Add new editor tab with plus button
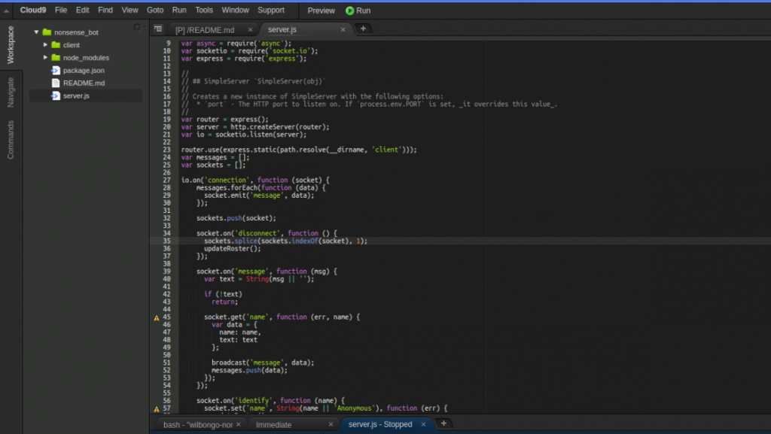The image size is (771, 434). (363, 29)
